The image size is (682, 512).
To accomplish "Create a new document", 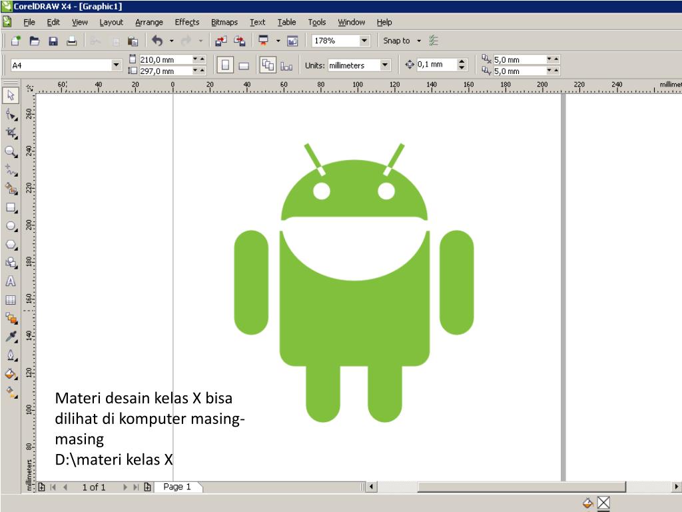I will 16,41.
